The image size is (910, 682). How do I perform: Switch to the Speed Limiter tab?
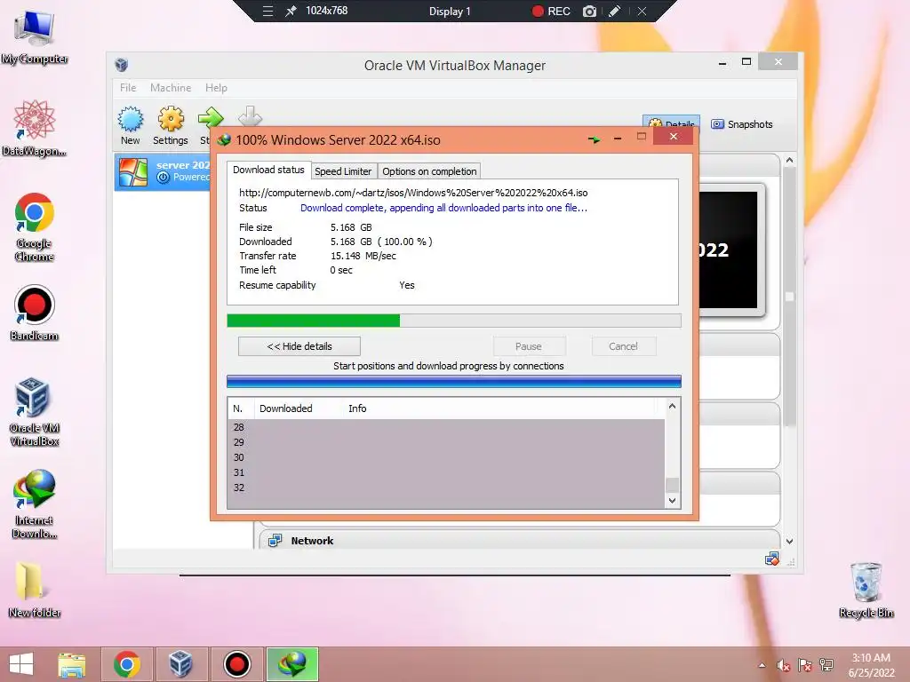tap(343, 171)
